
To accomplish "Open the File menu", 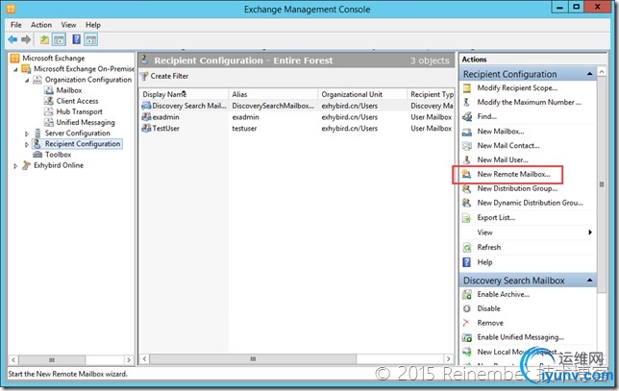I will [x=16, y=25].
